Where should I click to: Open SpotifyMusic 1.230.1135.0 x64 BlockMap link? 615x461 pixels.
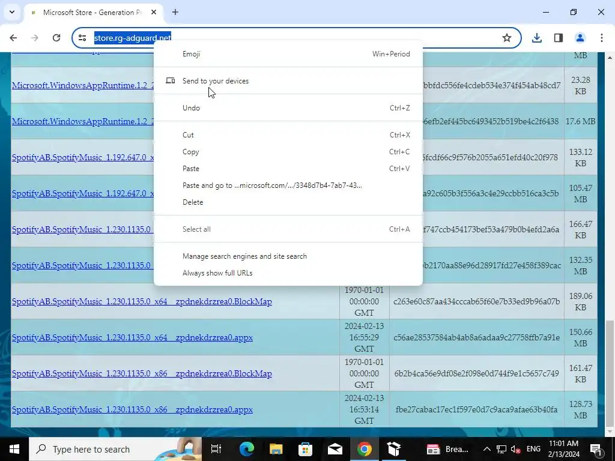[142, 301]
